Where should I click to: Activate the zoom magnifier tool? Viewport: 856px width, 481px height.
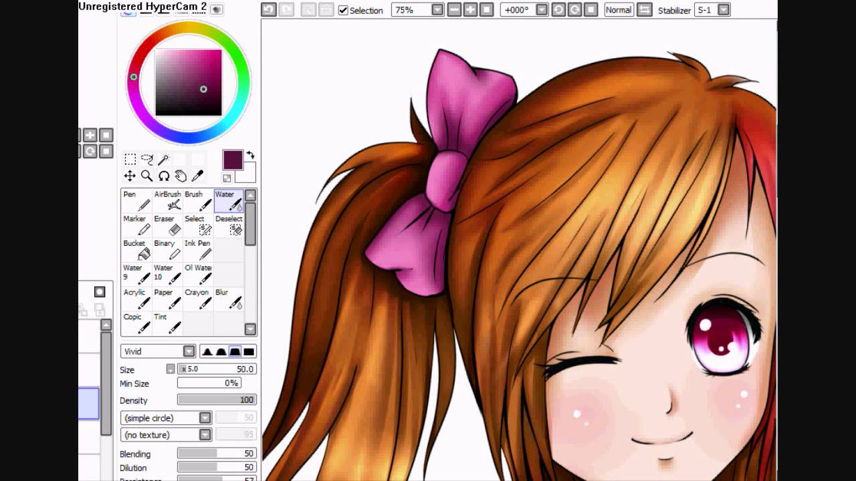147,176
